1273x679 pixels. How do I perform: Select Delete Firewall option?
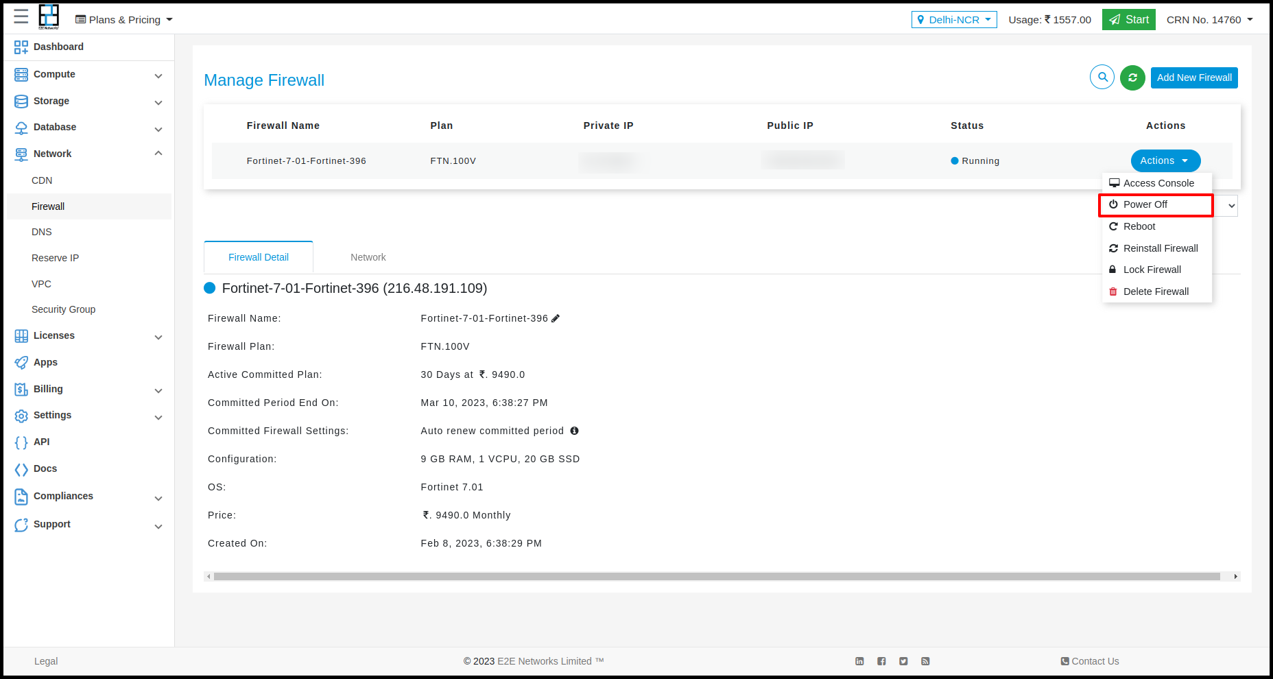click(1157, 291)
